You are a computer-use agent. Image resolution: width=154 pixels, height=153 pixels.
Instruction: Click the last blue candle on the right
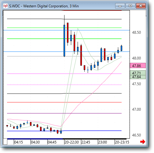coord(121,48)
